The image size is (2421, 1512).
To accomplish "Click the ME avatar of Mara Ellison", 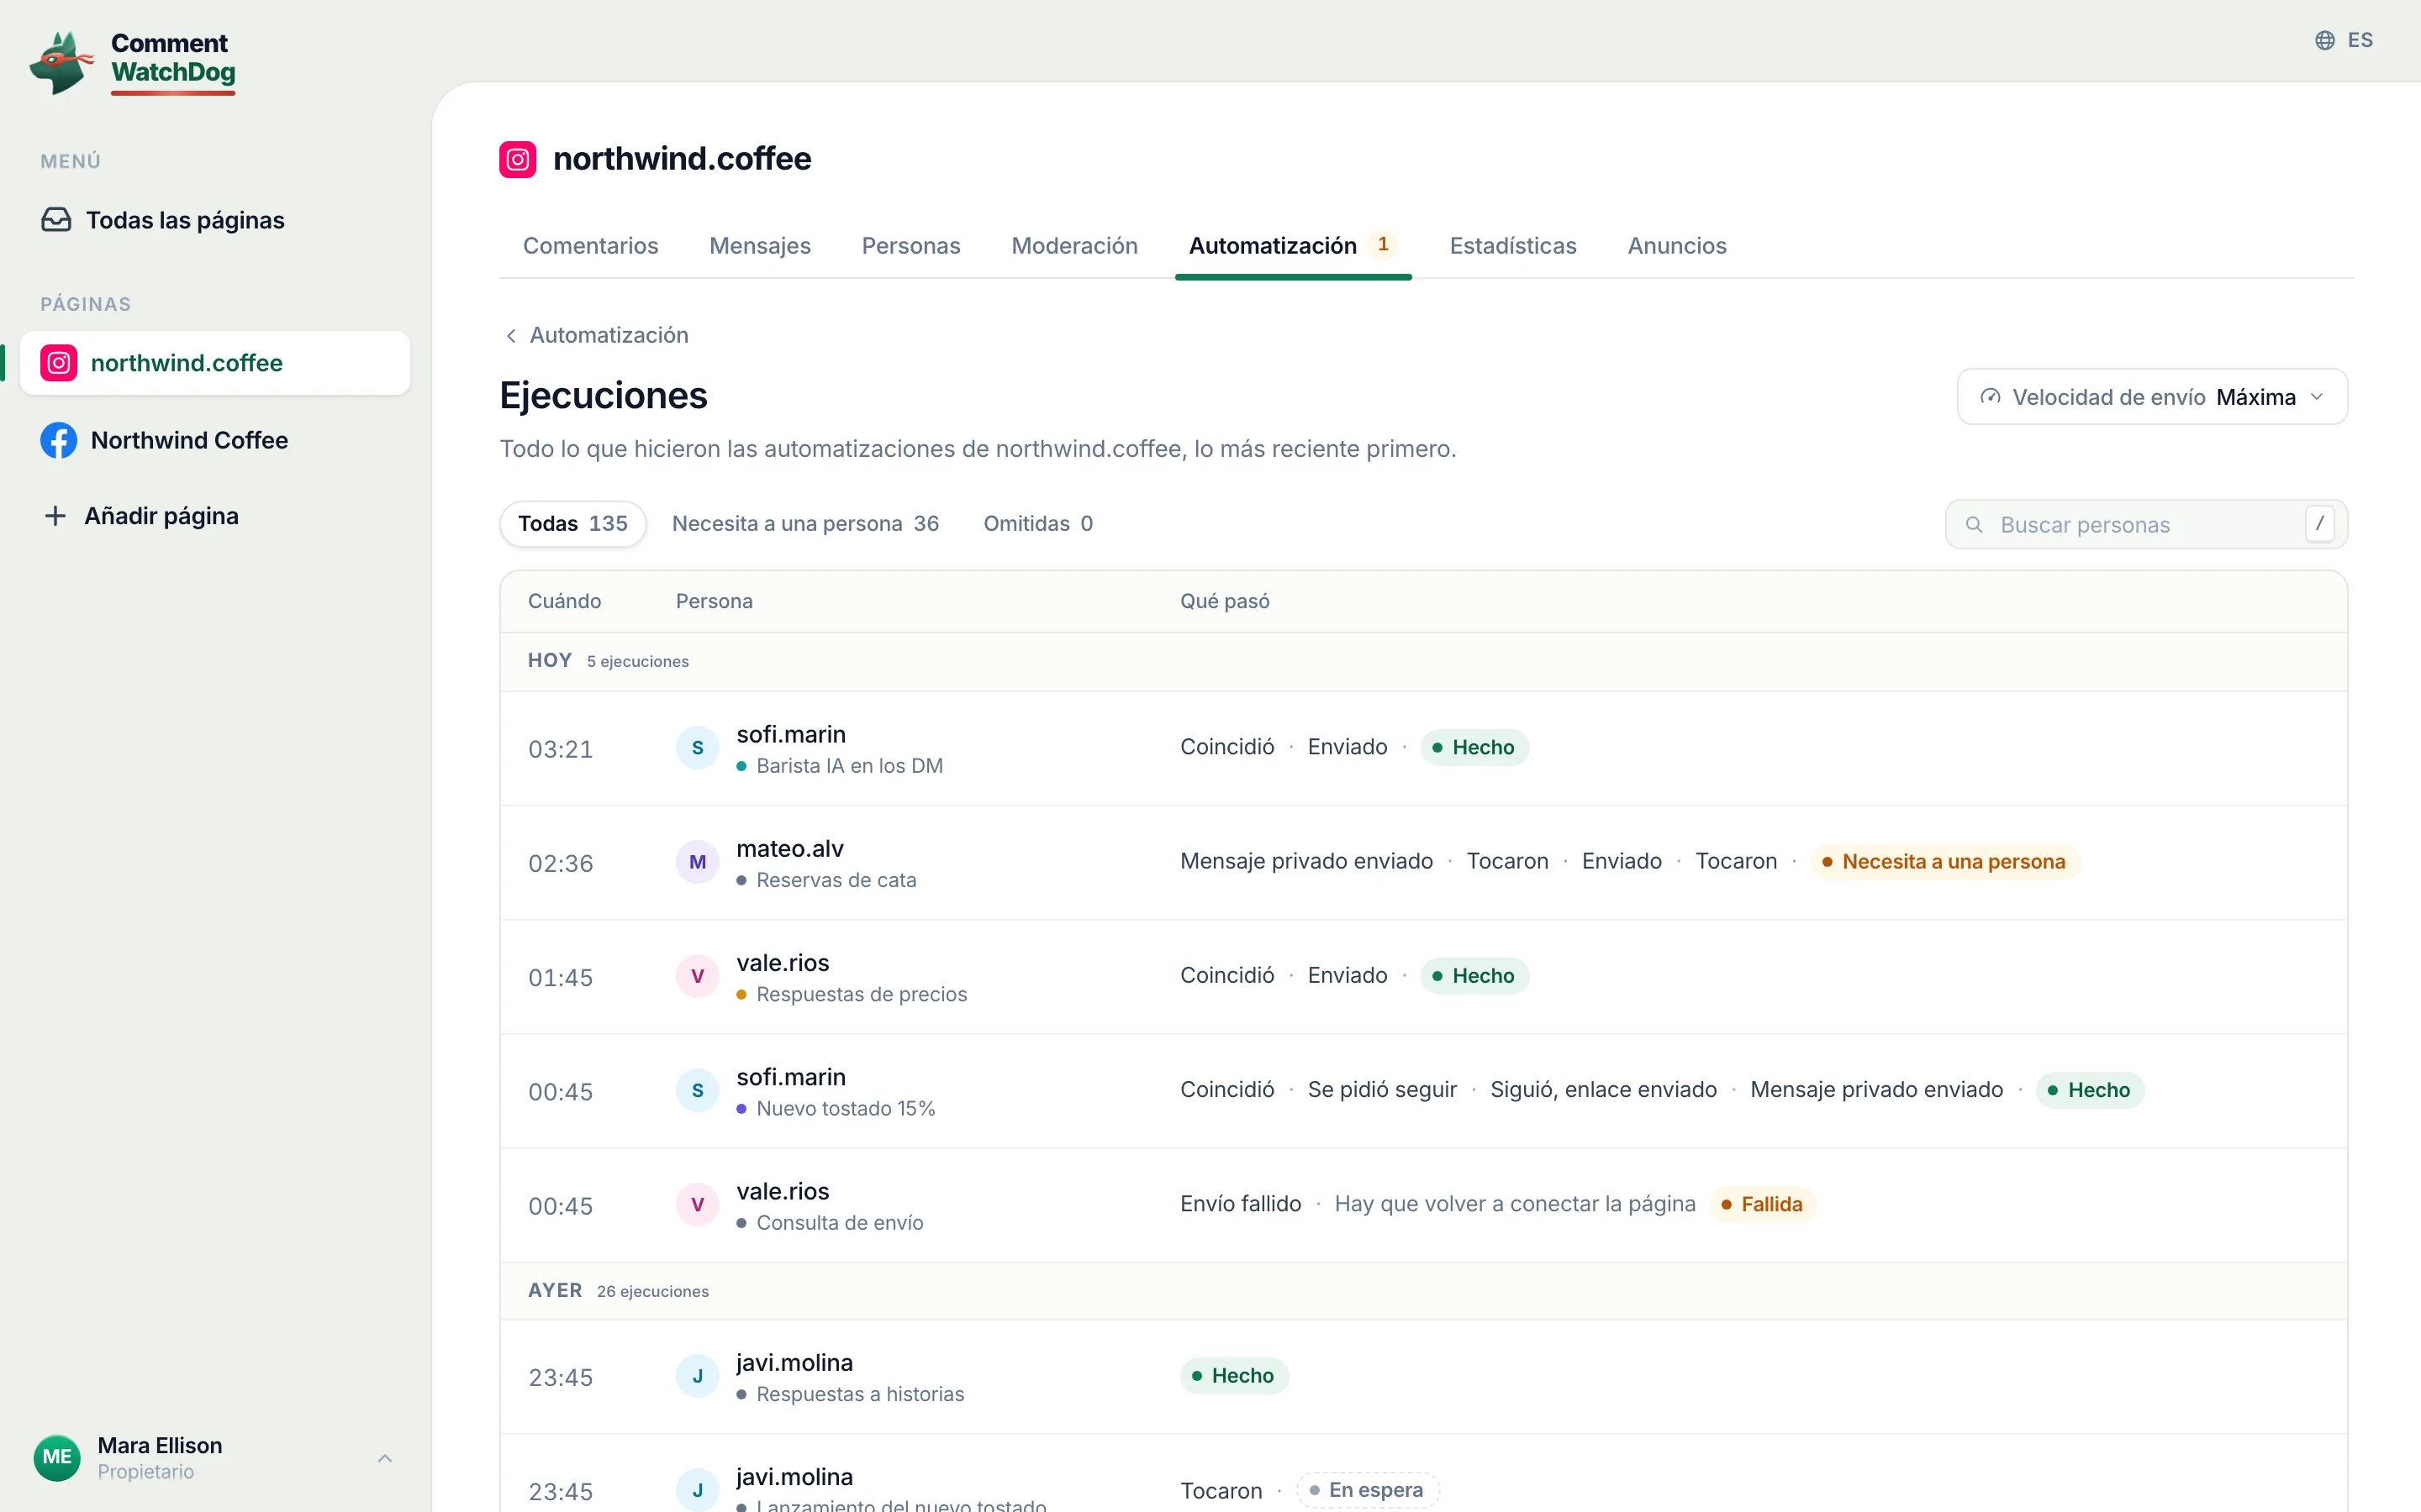I will [x=57, y=1457].
